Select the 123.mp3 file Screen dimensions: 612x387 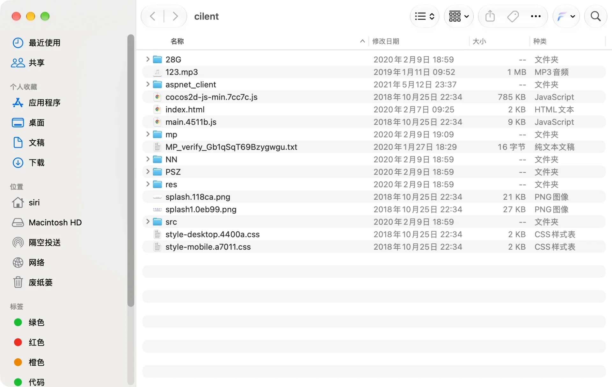click(374, 72)
